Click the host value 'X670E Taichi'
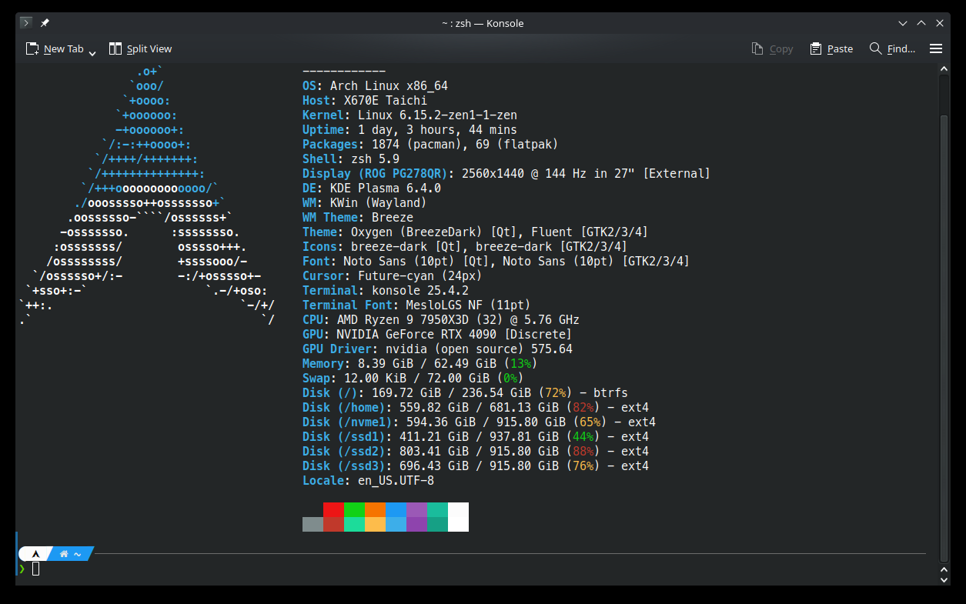Image resolution: width=966 pixels, height=604 pixels. pos(386,101)
